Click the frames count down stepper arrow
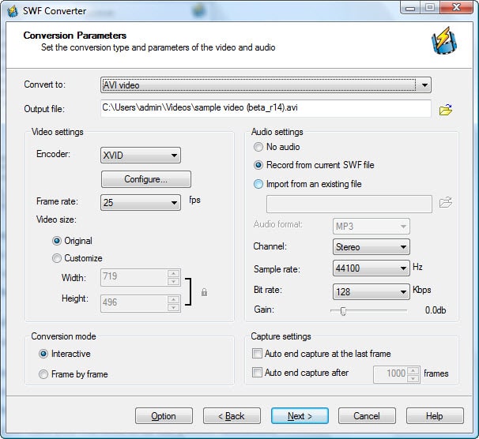Screen dimensions: 479x439 click(413, 378)
